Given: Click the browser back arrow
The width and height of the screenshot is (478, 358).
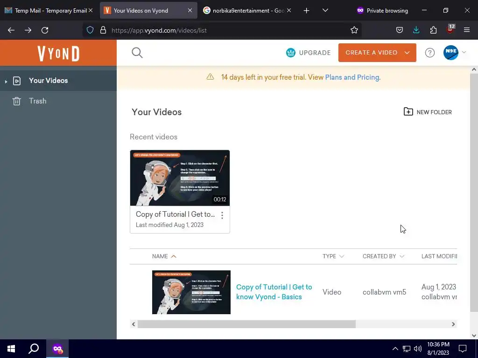Looking at the screenshot, I should click(11, 30).
